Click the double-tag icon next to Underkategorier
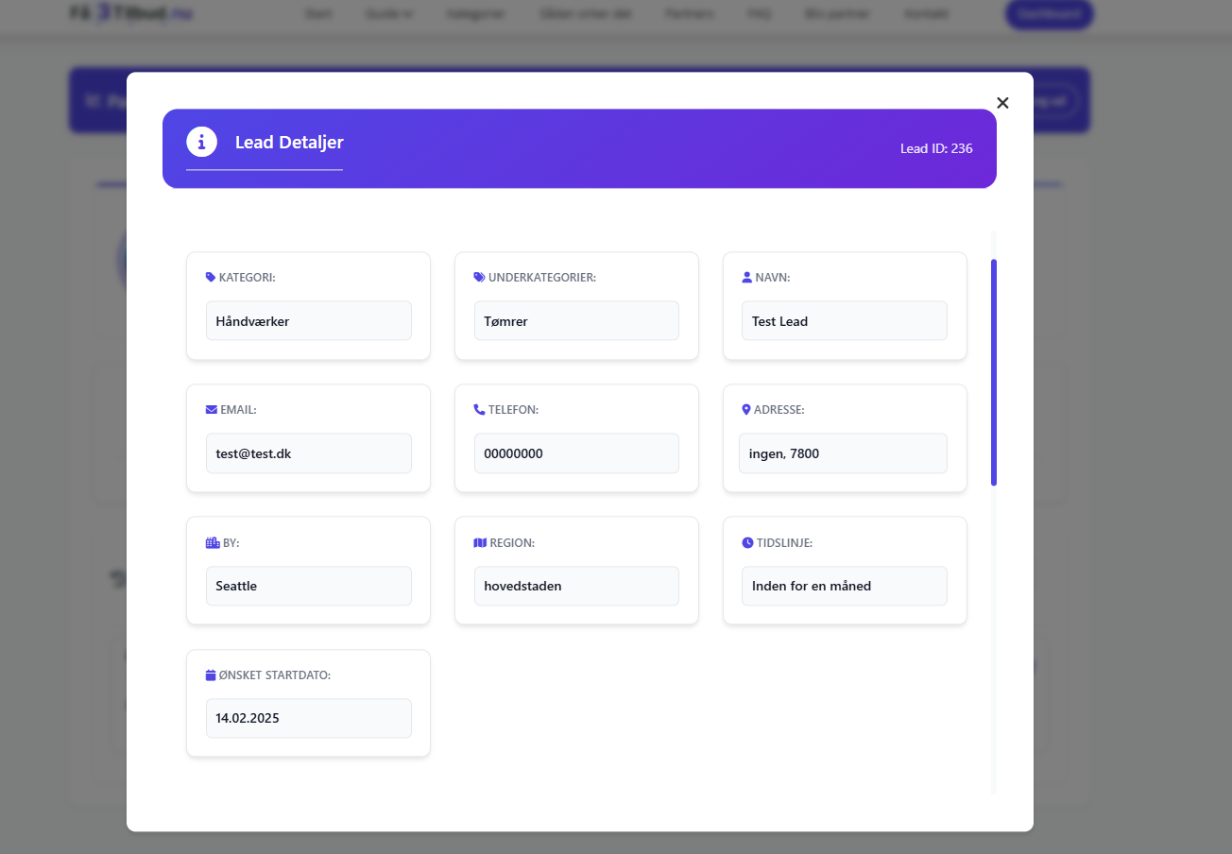The height and width of the screenshot is (854, 1232). (479, 278)
